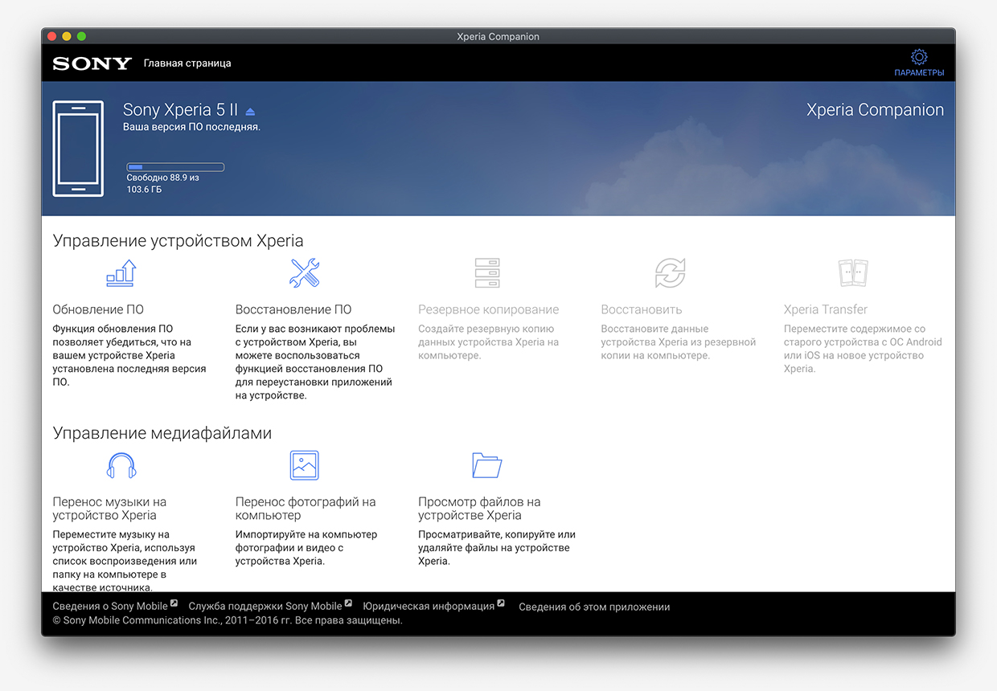Click the device storage progress bar

click(175, 167)
